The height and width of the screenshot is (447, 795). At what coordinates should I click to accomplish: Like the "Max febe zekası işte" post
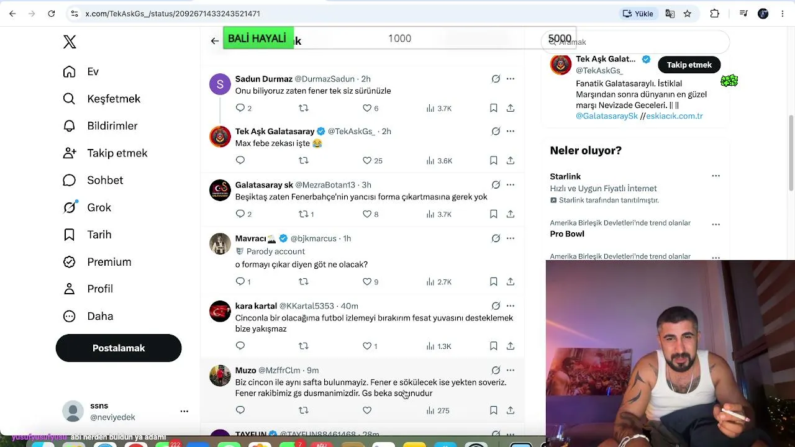pos(367,160)
